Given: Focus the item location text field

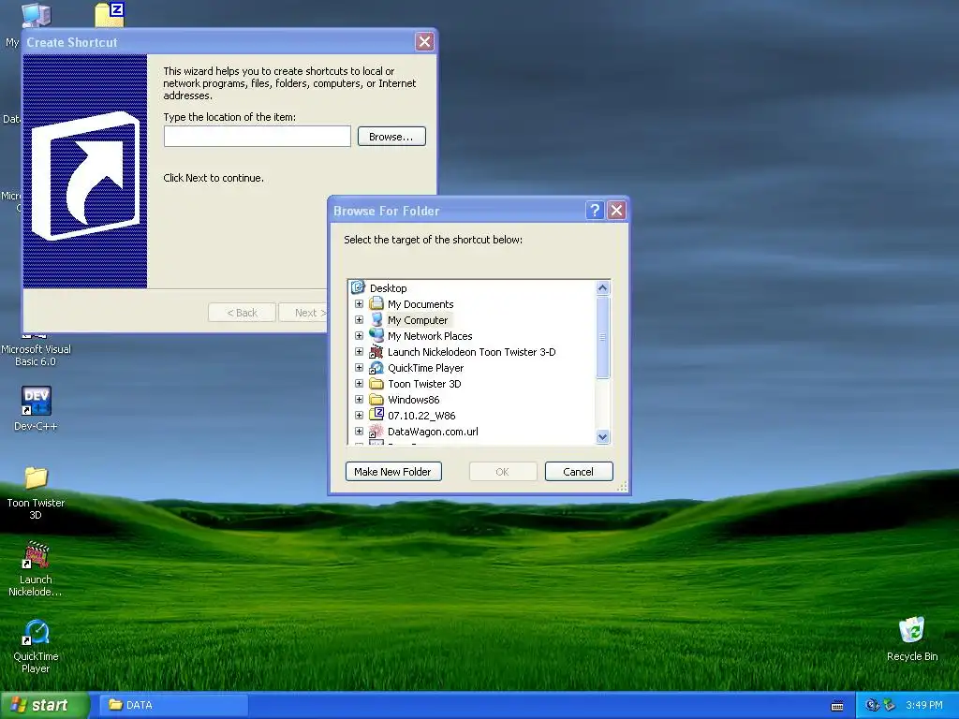Looking at the screenshot, I should pos(257,137).
